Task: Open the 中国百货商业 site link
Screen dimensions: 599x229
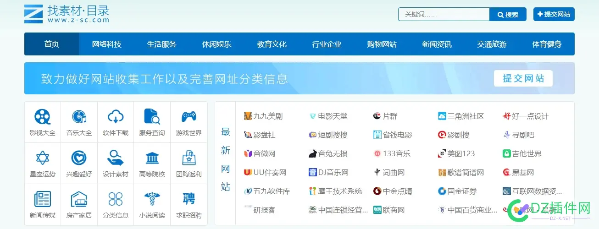Action: [473, 210]
